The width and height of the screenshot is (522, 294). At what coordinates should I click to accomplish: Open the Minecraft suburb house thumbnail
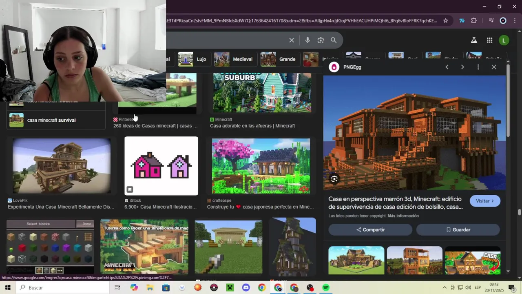tap(262, 93)
